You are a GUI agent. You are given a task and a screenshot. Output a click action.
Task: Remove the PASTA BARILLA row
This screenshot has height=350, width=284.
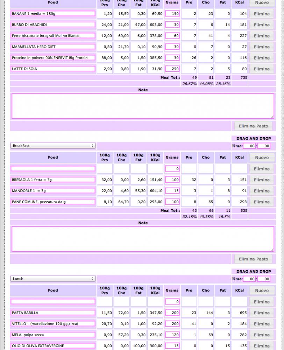(x=262, y=313)
